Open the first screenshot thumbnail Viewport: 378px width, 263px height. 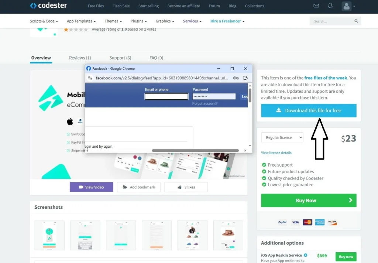point(49,235)
